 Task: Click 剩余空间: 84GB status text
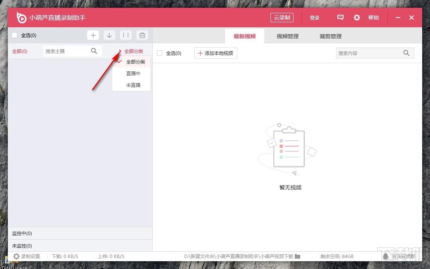coord(337,257)
